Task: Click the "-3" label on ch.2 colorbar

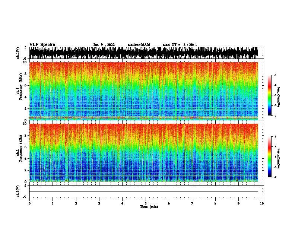Action: [275, 137]
